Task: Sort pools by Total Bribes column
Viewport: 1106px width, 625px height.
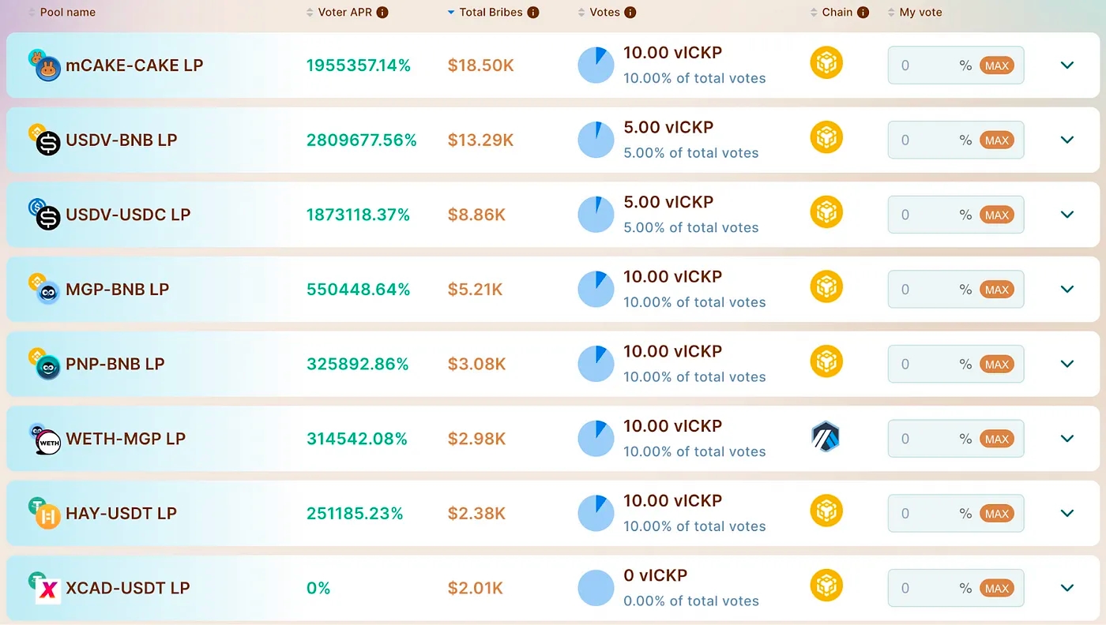Action: click(492, 13)
